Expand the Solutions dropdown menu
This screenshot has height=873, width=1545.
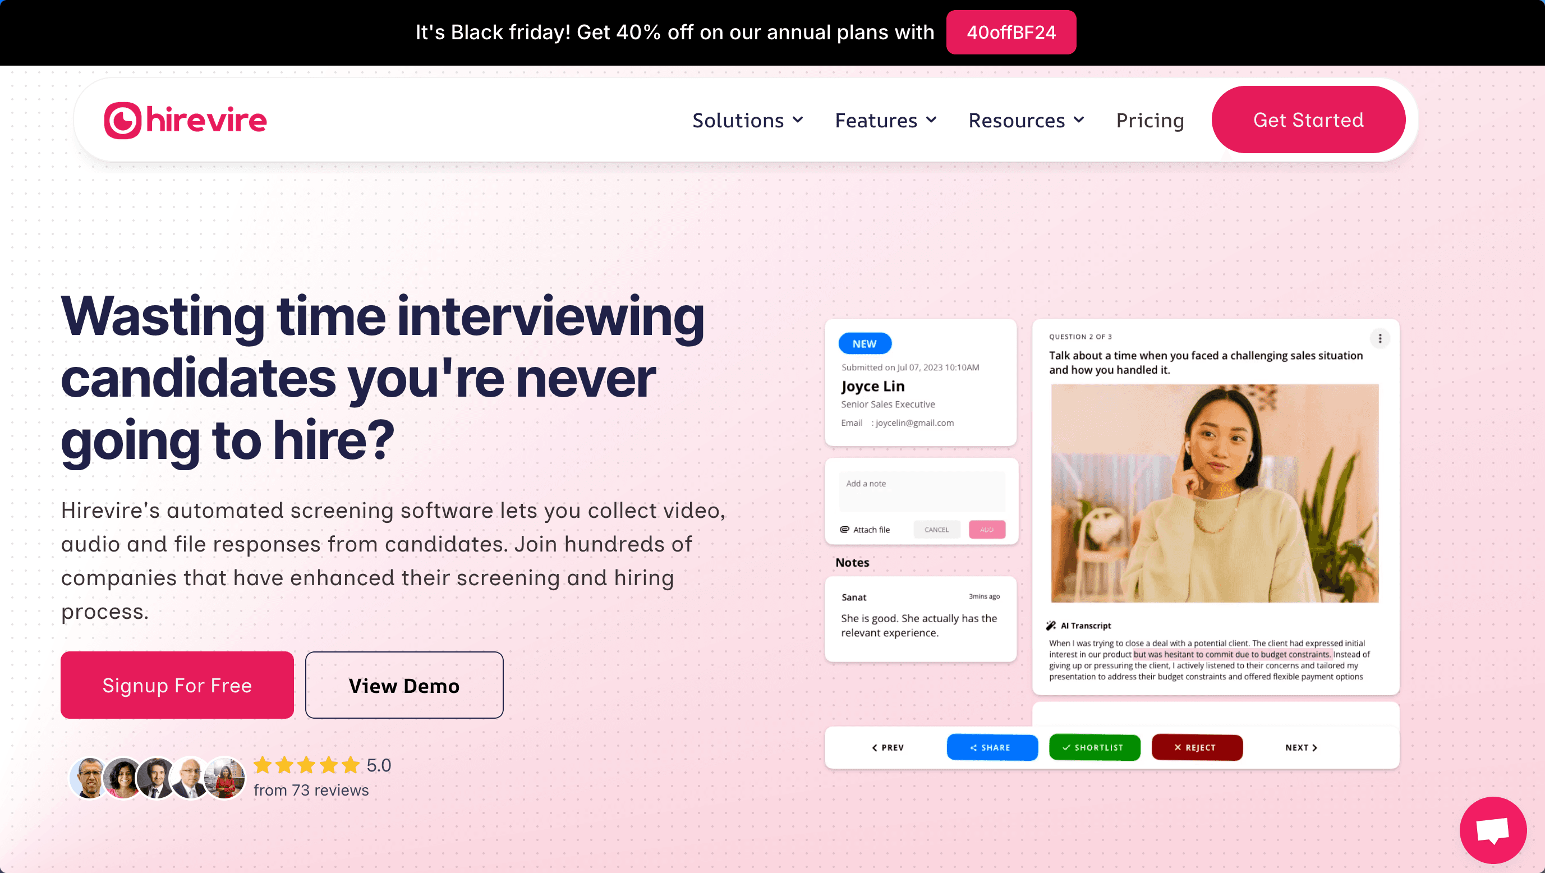747,121
